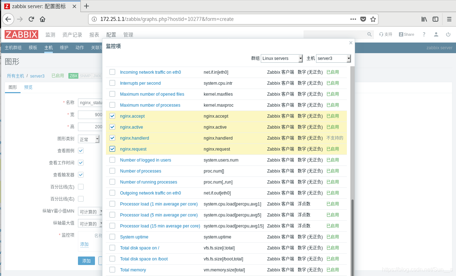Click the ZBX availability badge

click(73, 76)
